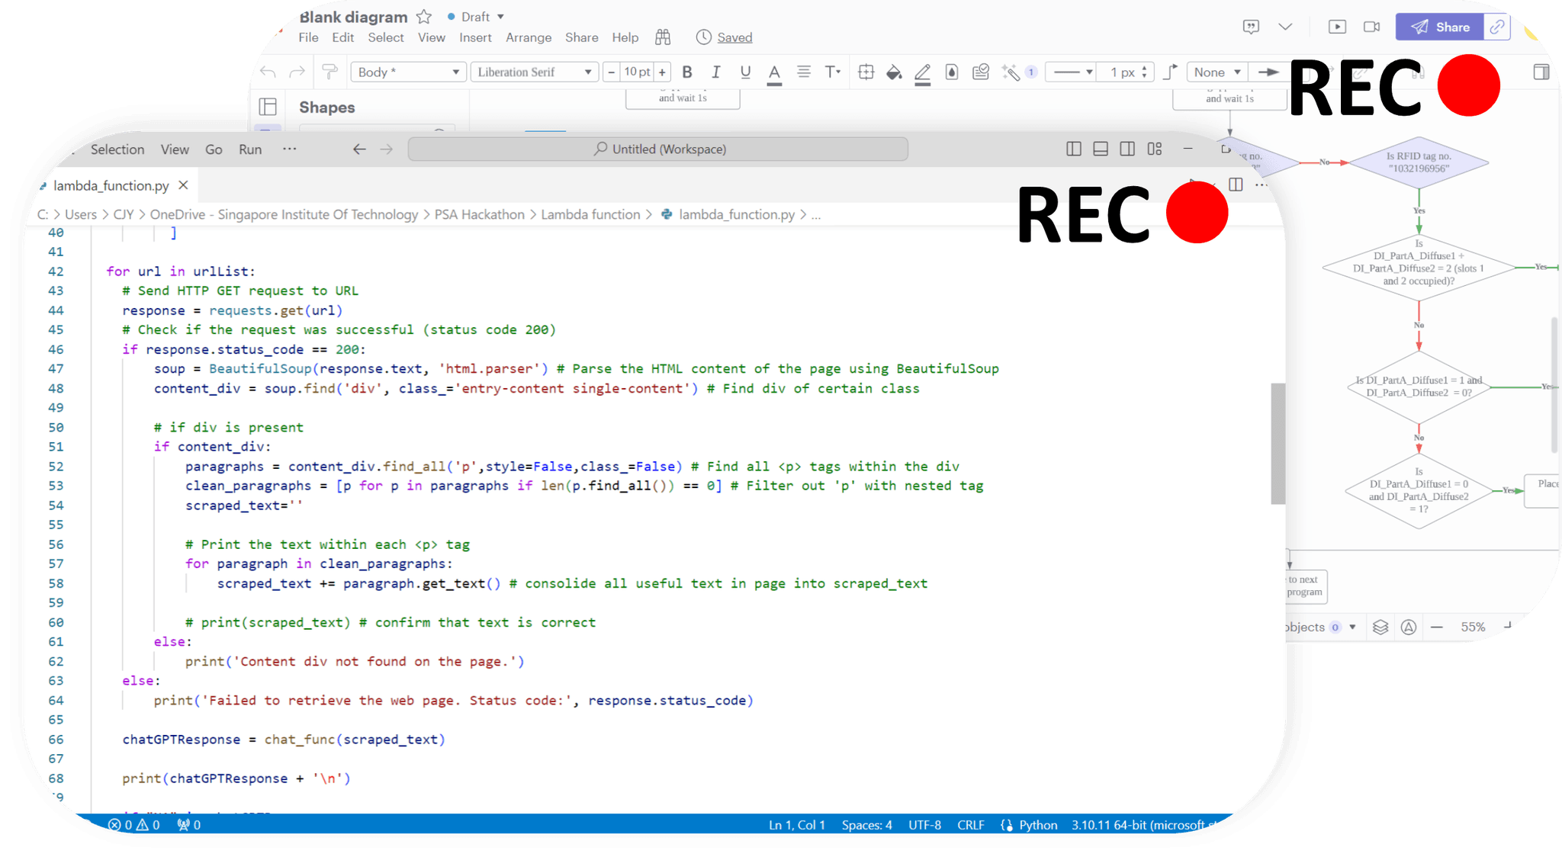
Task: Open the Arrange menu
Action: coord(529,37)
